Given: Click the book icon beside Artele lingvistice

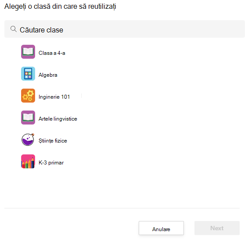Looking at the screenshot, I should [x=28, y=118].
